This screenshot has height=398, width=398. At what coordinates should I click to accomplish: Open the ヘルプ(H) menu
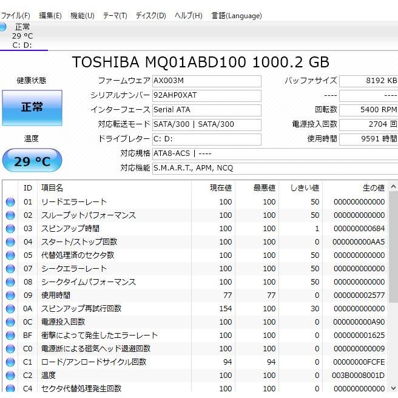point(188,16)
